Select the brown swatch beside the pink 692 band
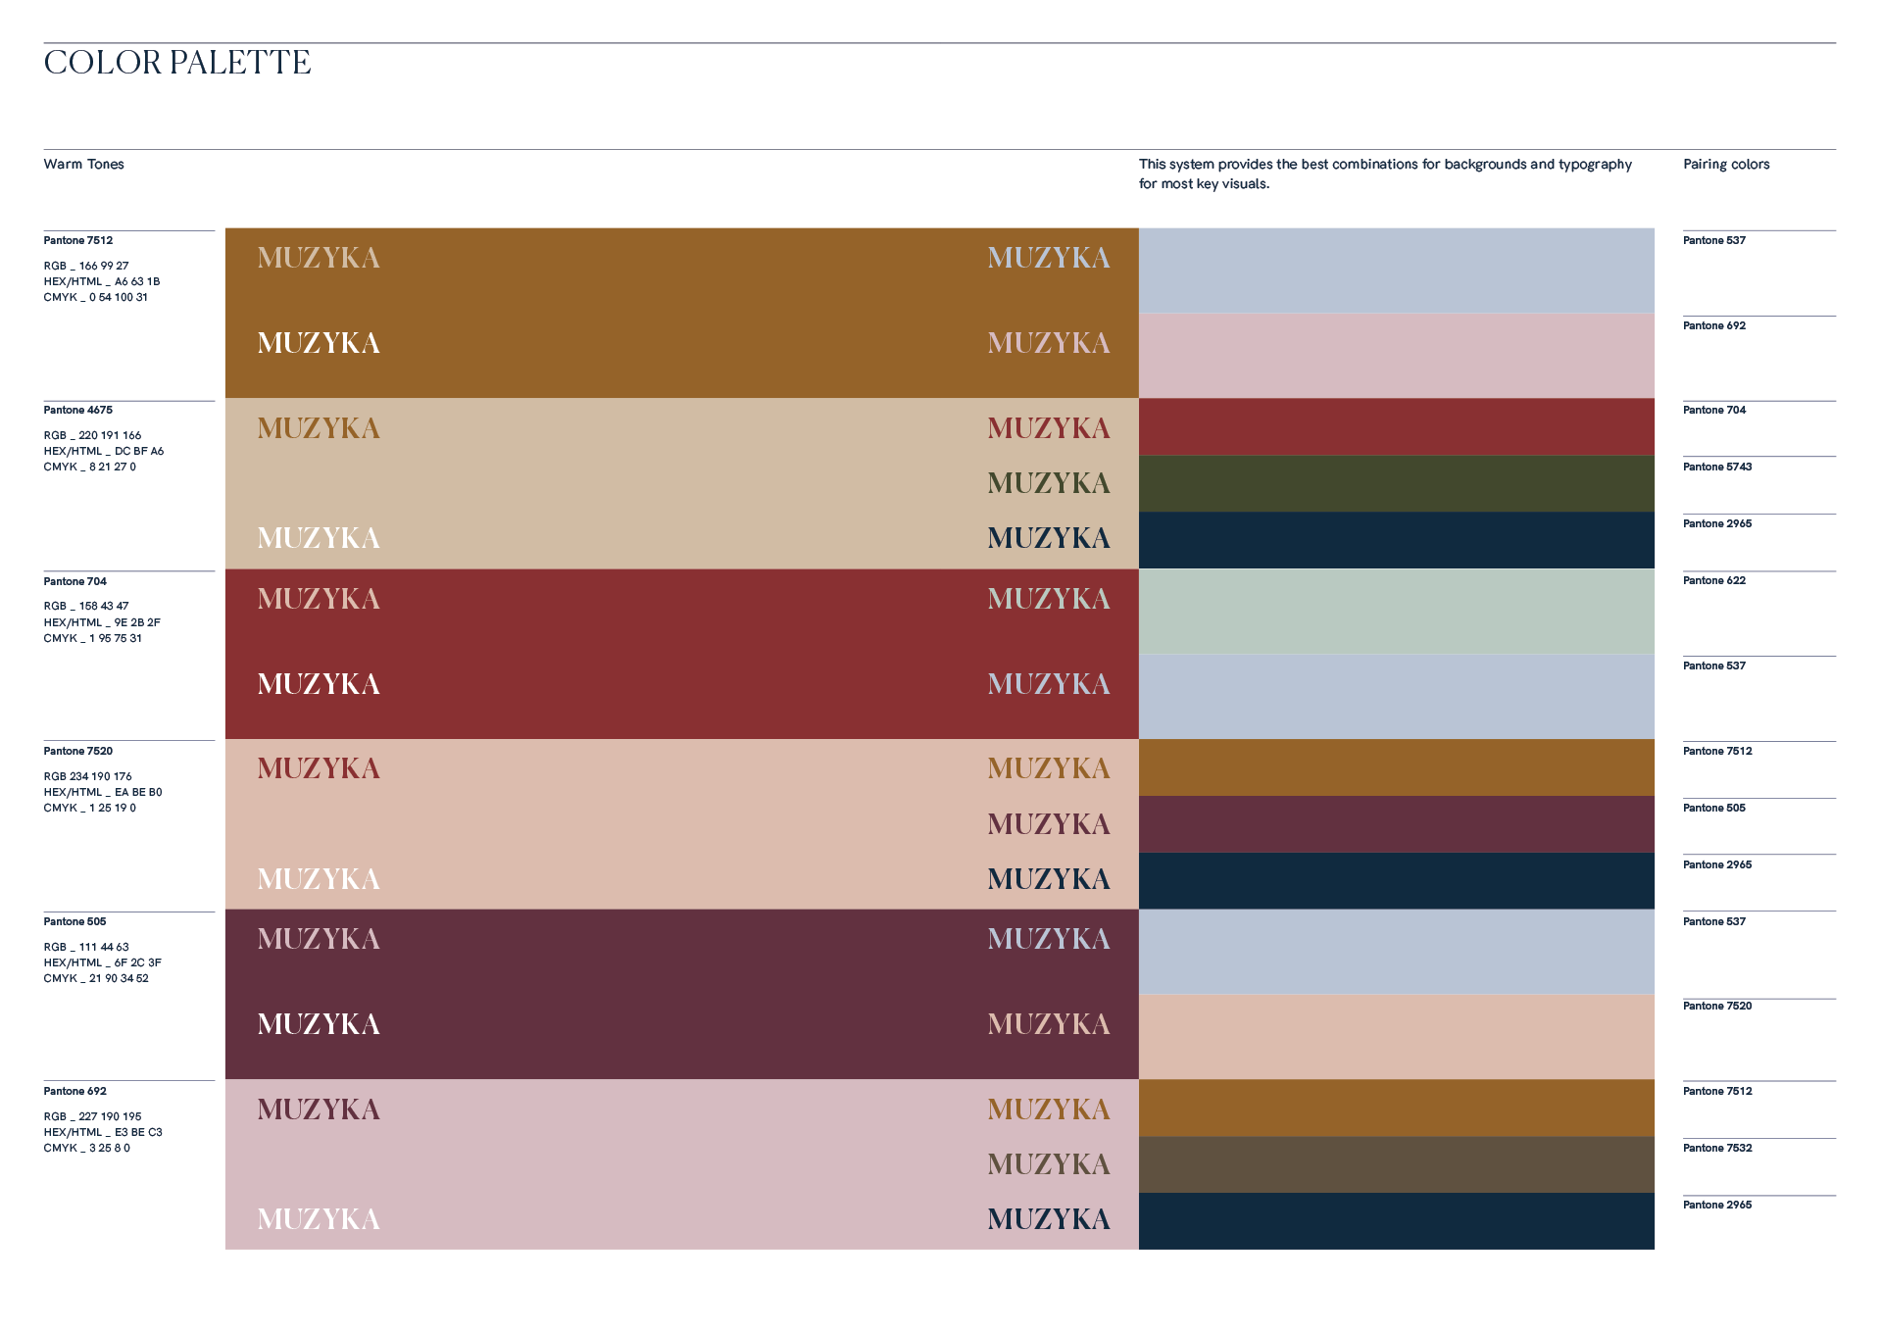Screen dimensions: 1882x1331 tap(1396, 1109)
